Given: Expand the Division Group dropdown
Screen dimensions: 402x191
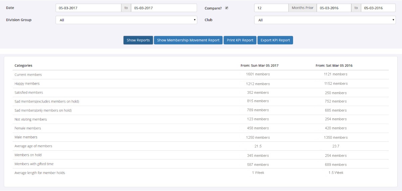Looking at the screenshot, I should coord(126,20).
